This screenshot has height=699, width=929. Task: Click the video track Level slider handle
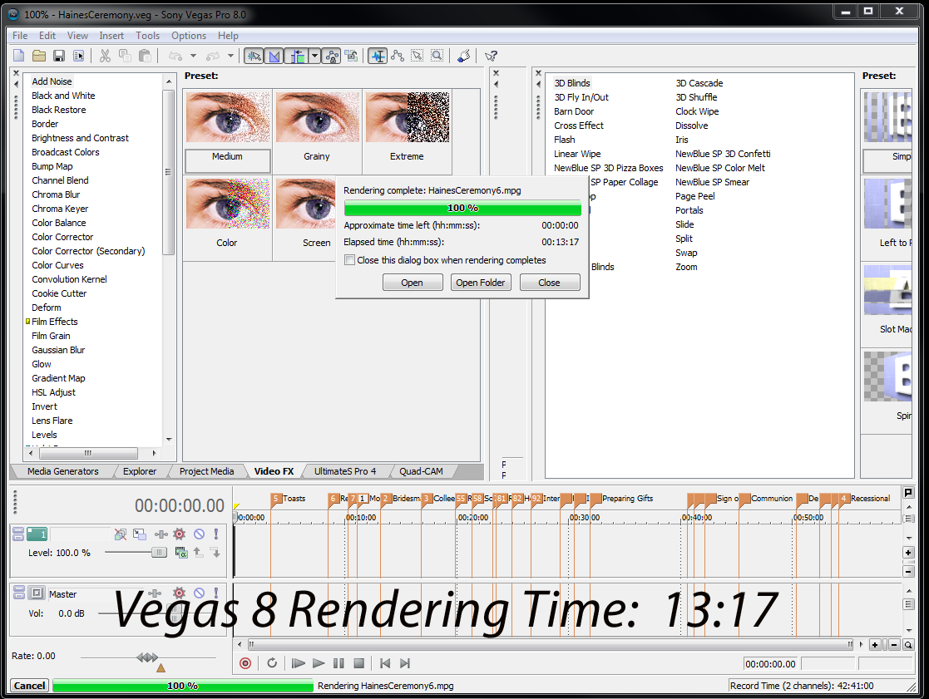coord(158,553)
